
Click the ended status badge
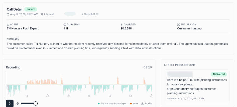(30, 9)
